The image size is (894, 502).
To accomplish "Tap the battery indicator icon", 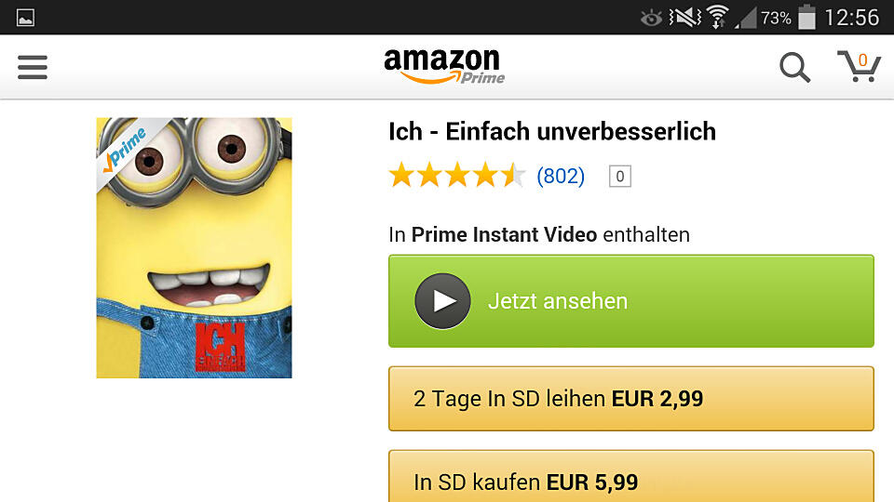I will pyautogui.click(x=806, y=17).
